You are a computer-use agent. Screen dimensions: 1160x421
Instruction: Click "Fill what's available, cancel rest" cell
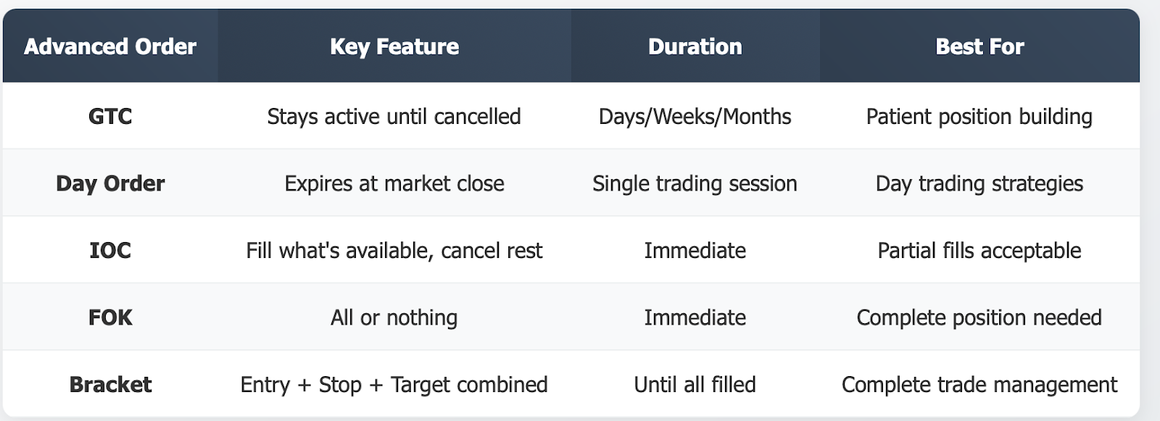click(x=394, y=251)
